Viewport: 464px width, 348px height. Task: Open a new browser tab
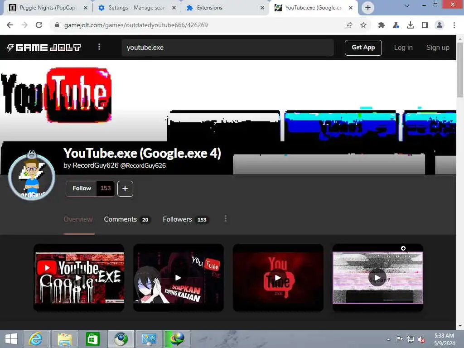pos(368,8)
